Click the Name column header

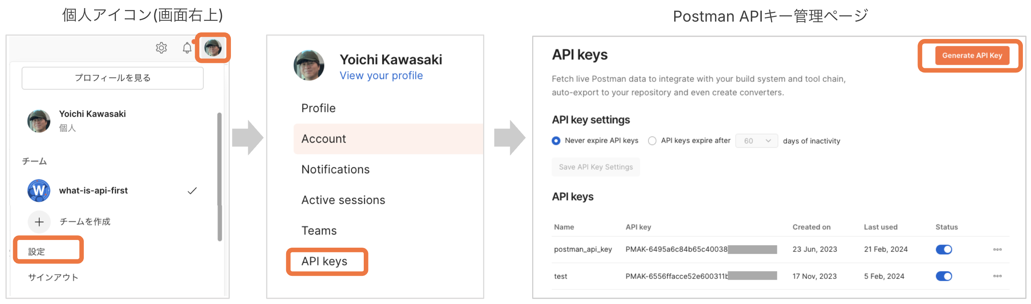[x=564, y=227]
